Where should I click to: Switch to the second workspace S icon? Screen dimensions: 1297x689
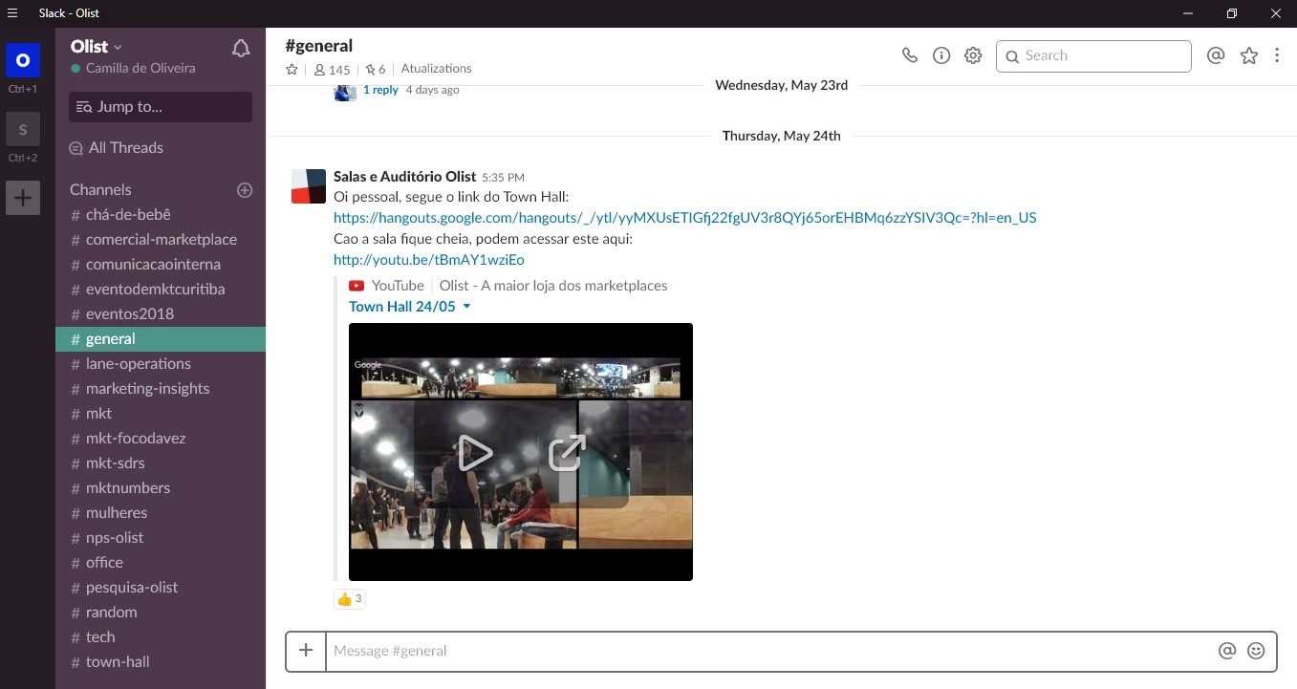click(23, 129)
